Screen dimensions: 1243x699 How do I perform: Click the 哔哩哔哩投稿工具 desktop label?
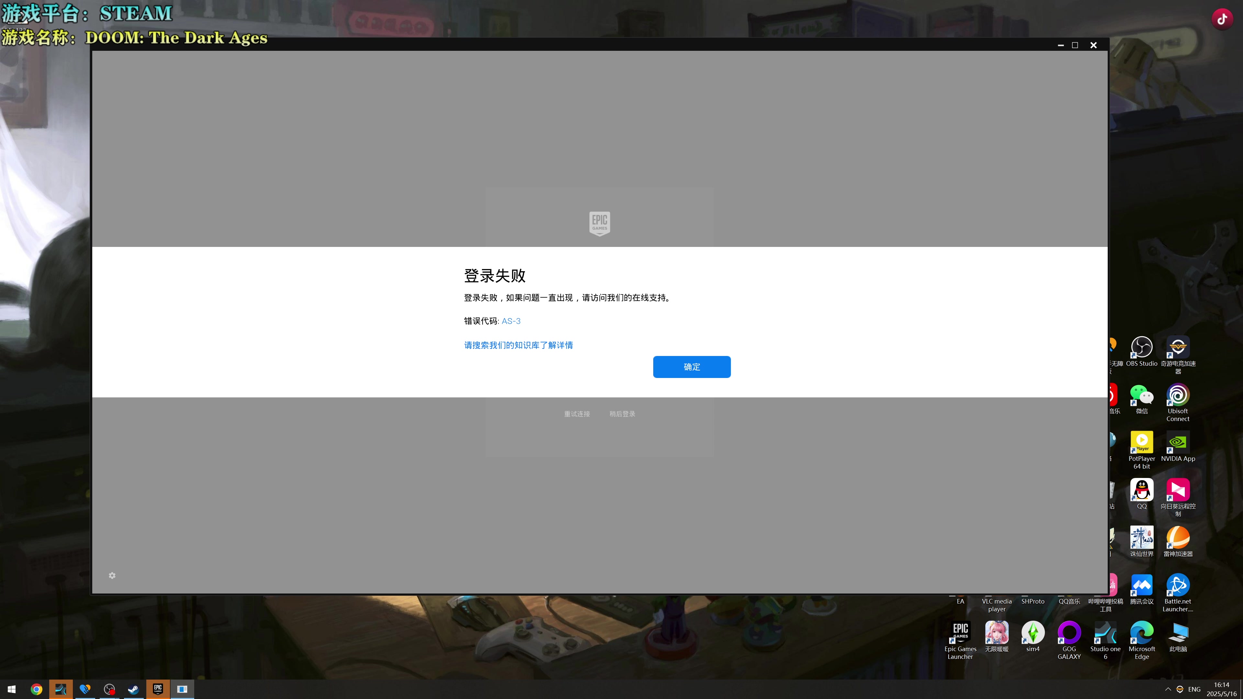[1105, 605]
